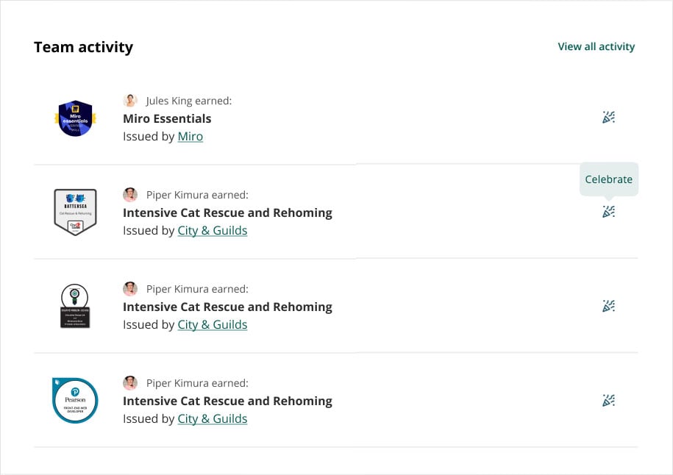Celebrate Jules King's Miro Essentials badge

[x=608, y=118]
